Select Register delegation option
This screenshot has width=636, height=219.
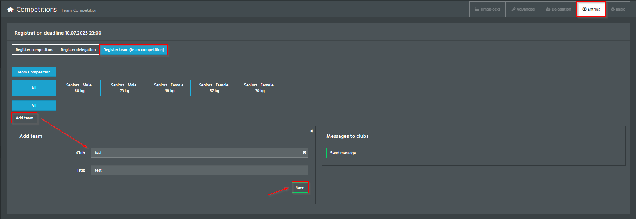pyautogui.click(x=78, y=50)
